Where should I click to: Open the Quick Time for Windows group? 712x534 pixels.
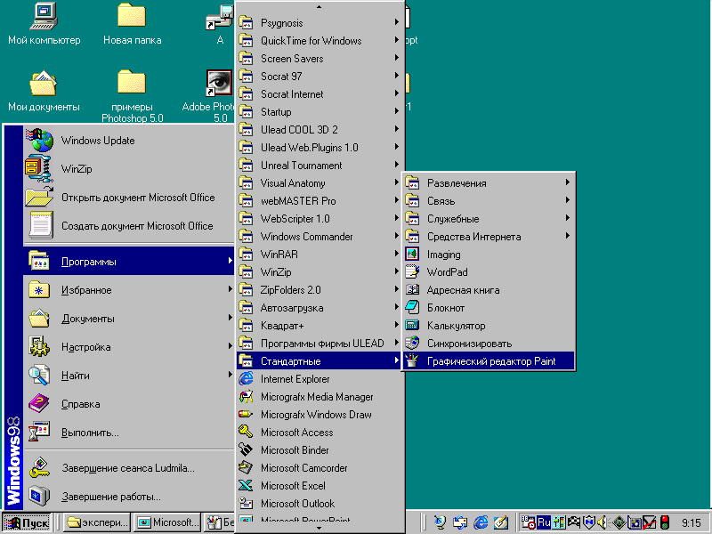[x=320, y=40]
